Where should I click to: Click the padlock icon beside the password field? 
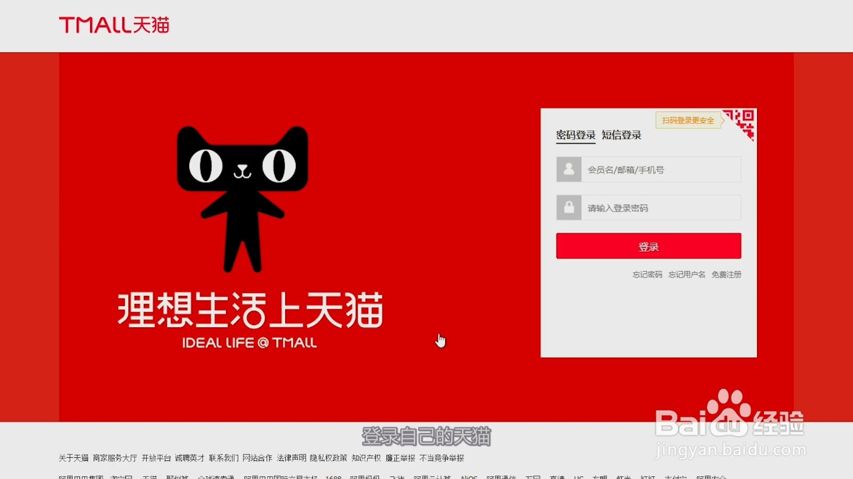click(569, 208)
